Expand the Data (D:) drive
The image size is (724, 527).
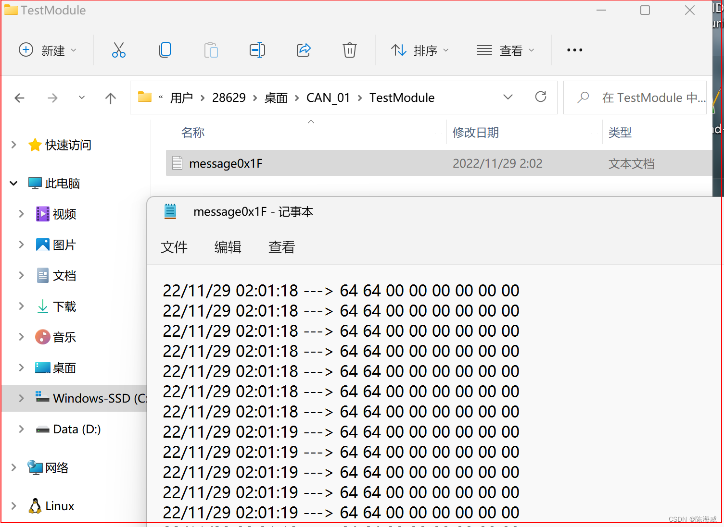tap(21, 429)
